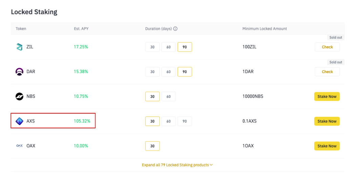Select 60-day duration for DAR
This screenshot has width=347, height=176.
(169, 72)
